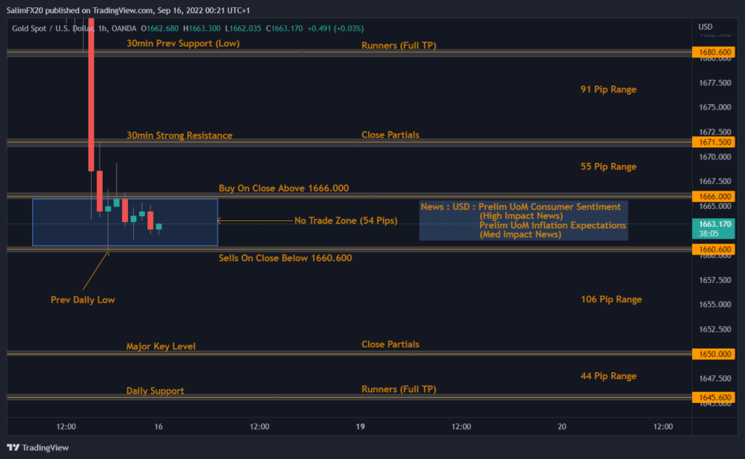Select the Buy On Close Above 1666.000 label
The width and height of the screenshot is (745, 459).
point(284,188)
